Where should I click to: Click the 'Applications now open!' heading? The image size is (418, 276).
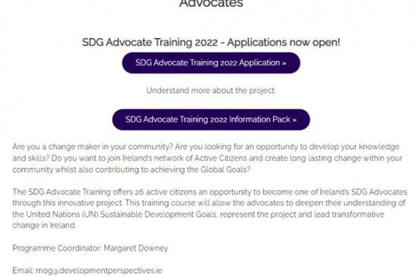coord(283,43)
